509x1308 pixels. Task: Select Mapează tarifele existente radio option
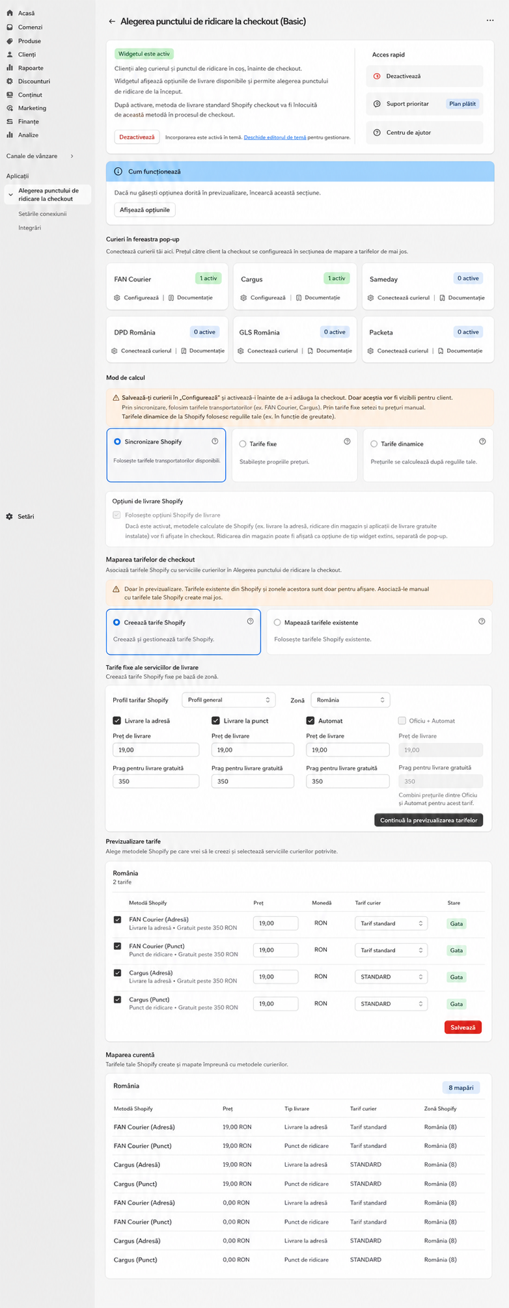point(277,623)
